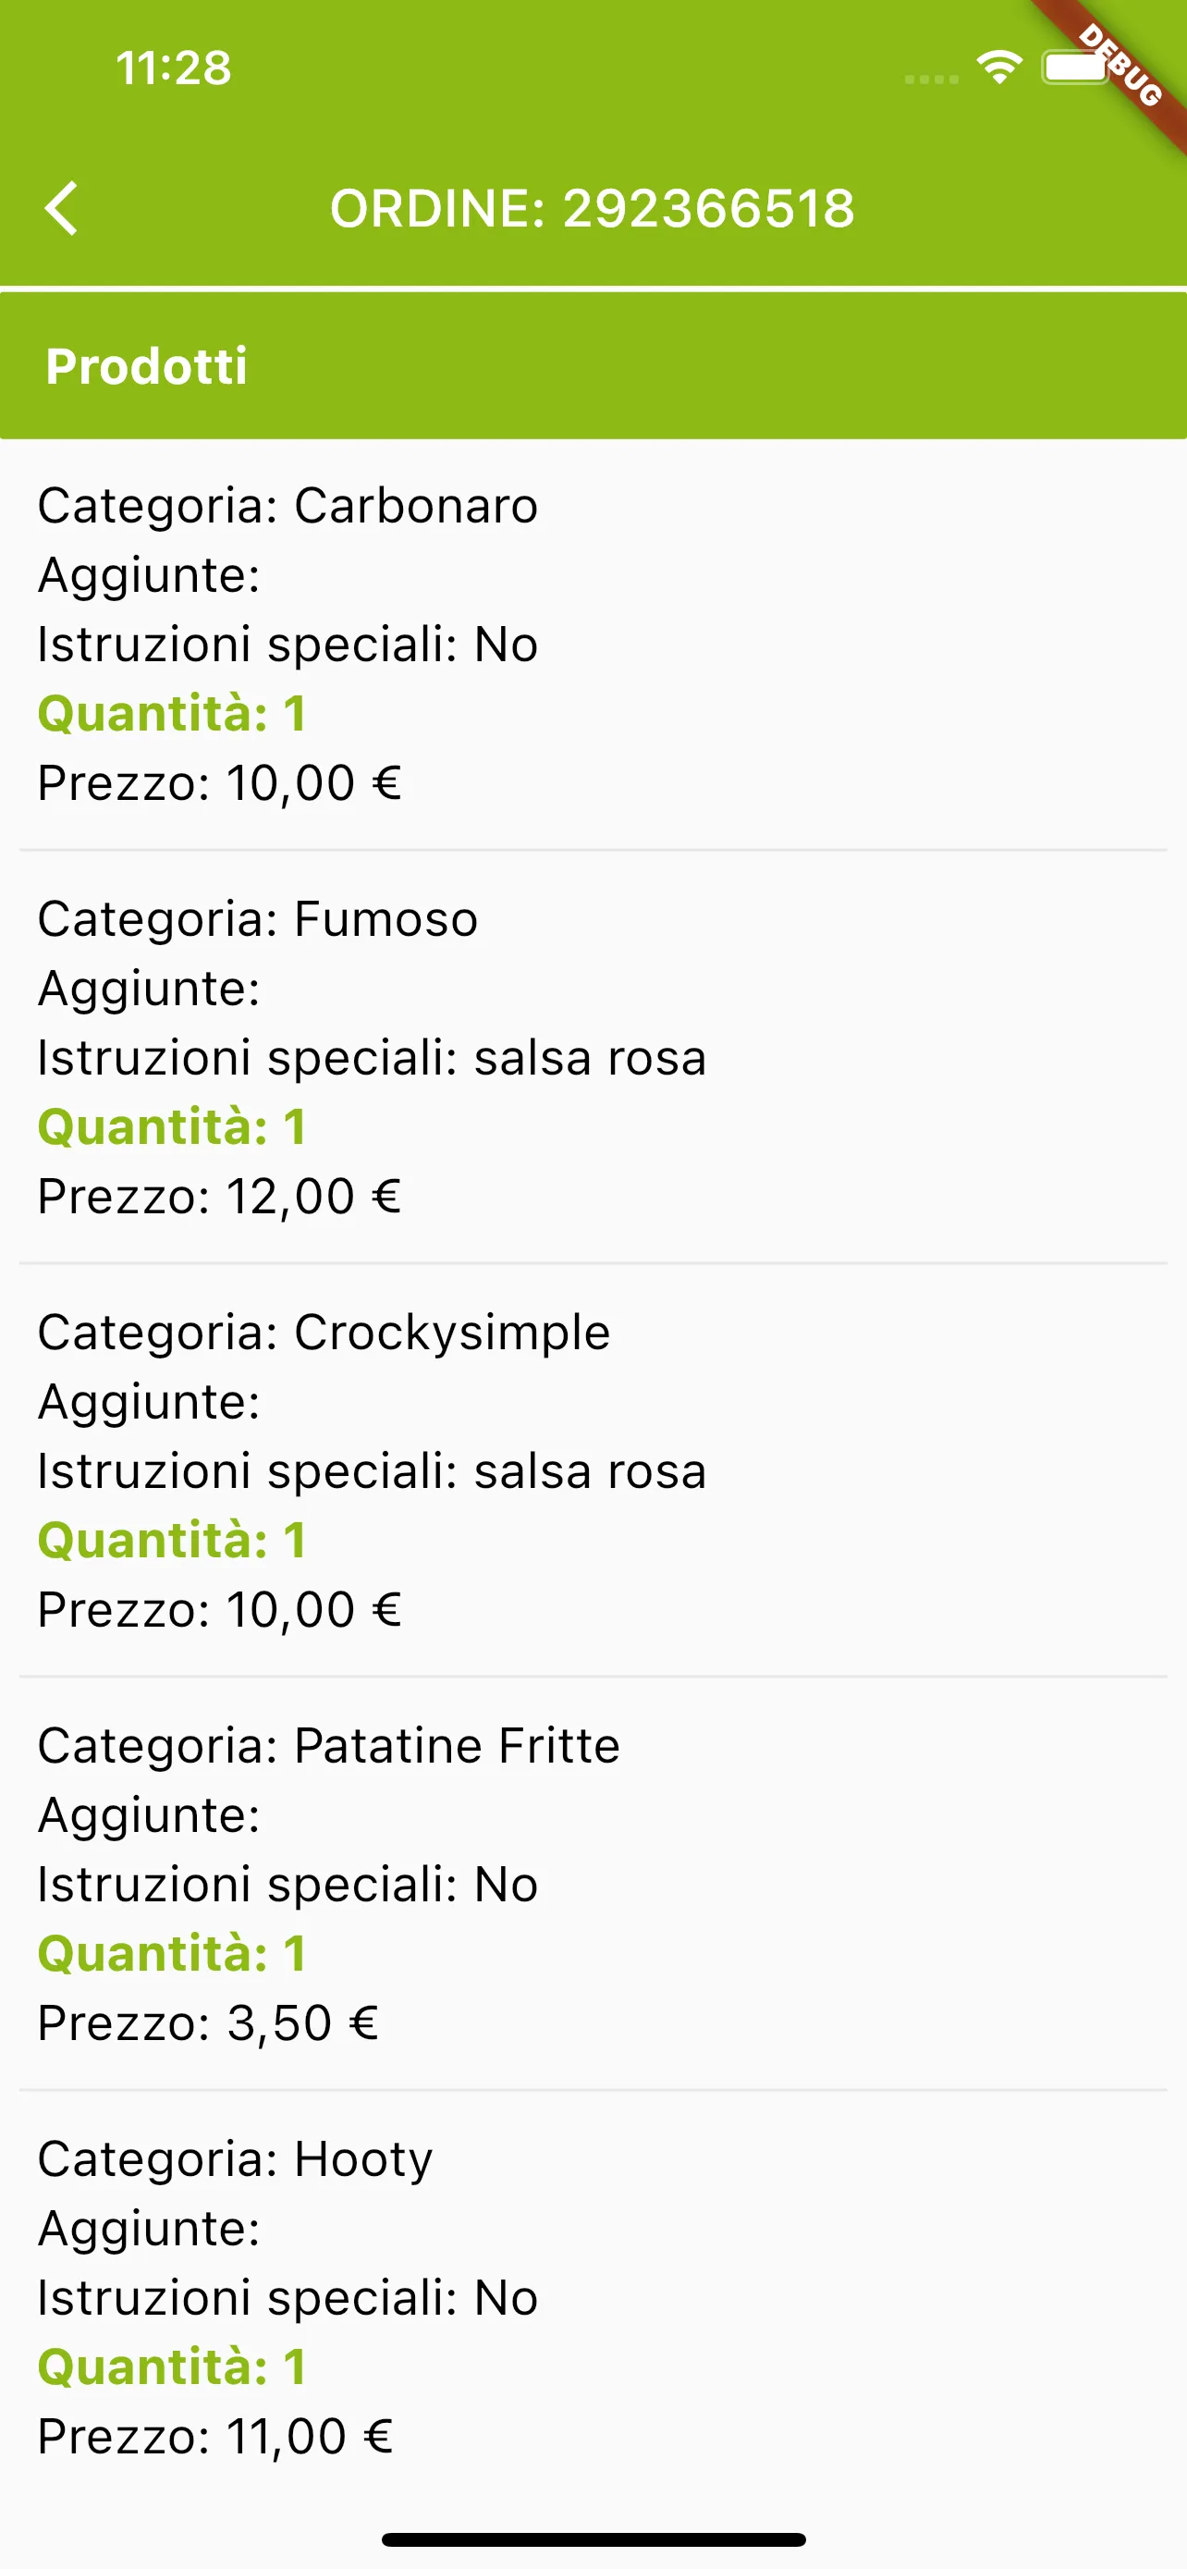Open the Patatine Fritte category item

[593, 1884]
